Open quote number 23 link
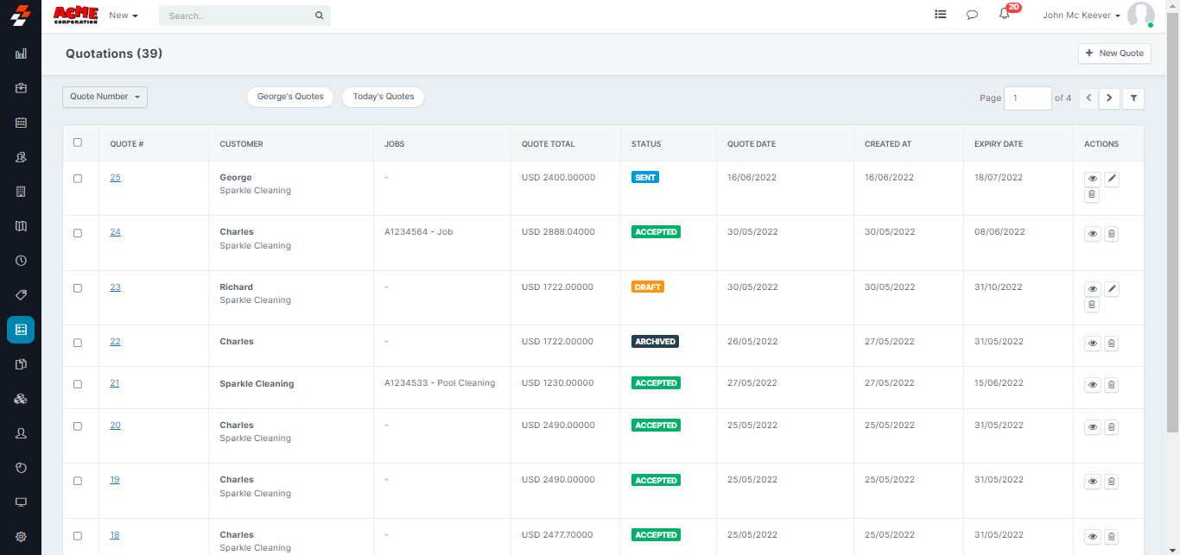Viewport: 1180px width, 555px height. 115,287
